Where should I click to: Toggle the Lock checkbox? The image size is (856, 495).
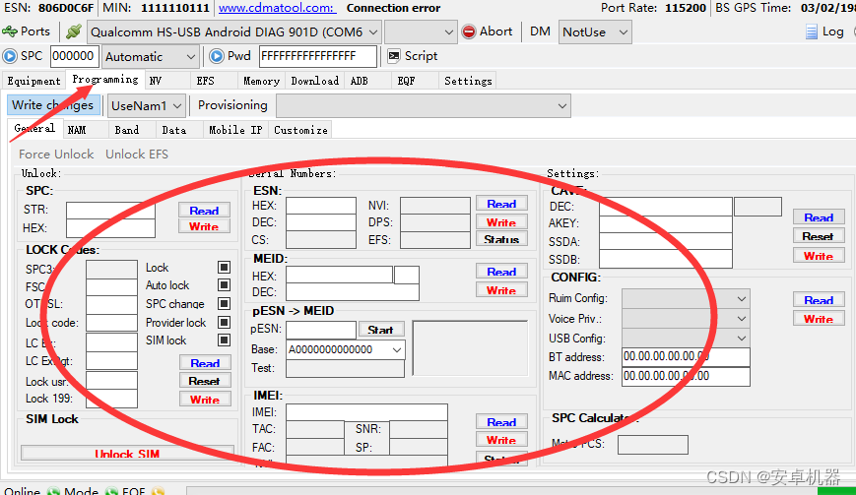point(224,267)
